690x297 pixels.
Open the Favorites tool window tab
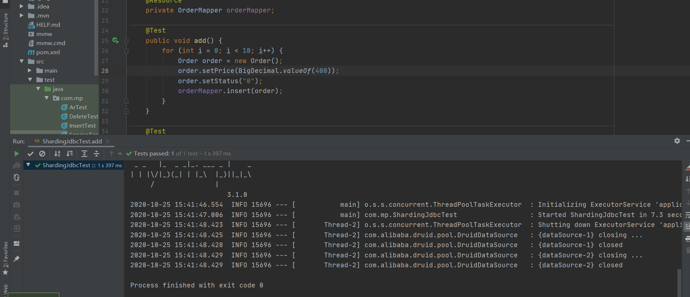(x=5, y=258)
